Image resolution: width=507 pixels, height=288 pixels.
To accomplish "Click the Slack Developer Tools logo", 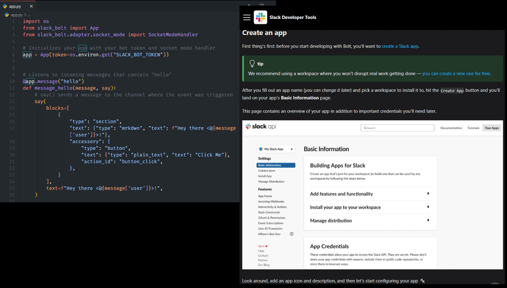I will (x=261, y=18).
